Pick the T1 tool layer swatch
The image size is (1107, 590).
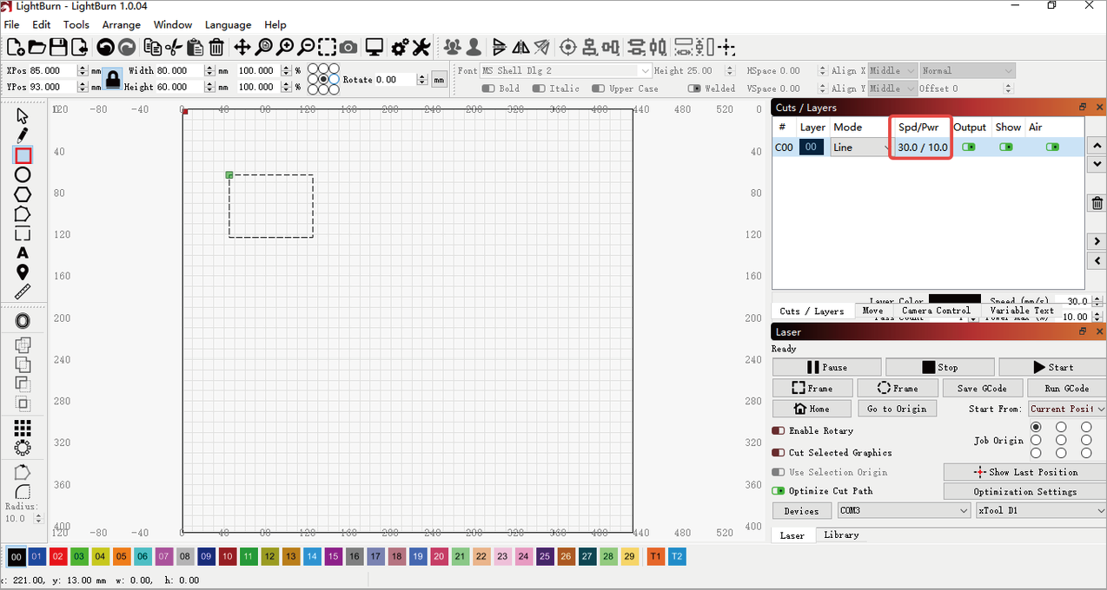[x=656, y=557]
